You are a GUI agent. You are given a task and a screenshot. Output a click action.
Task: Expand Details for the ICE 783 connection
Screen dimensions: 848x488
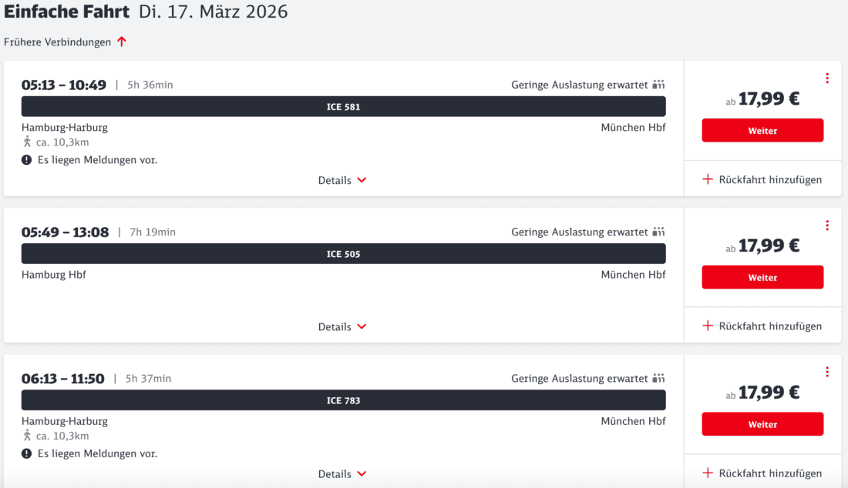click(342, 473)
